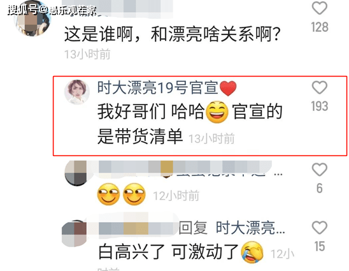Click the 128 like count number

click(x=320, y=27)
